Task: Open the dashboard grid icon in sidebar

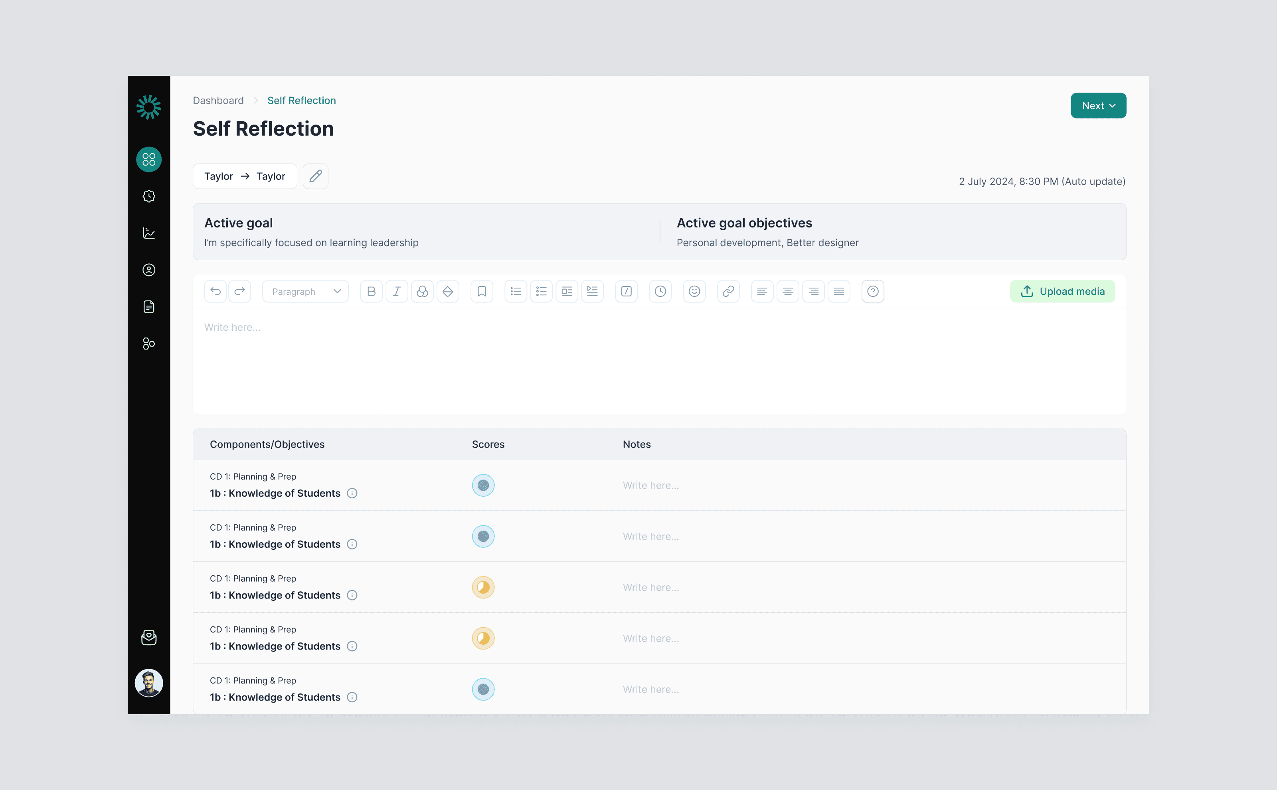Action: click(x=149, y=159)
